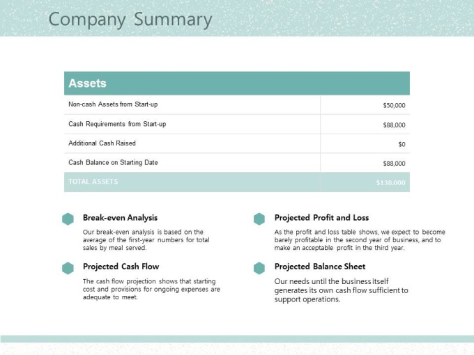Click the Projected Profit and Loss heading
Screen dimensions: 474x355
[x=321, y=218]
